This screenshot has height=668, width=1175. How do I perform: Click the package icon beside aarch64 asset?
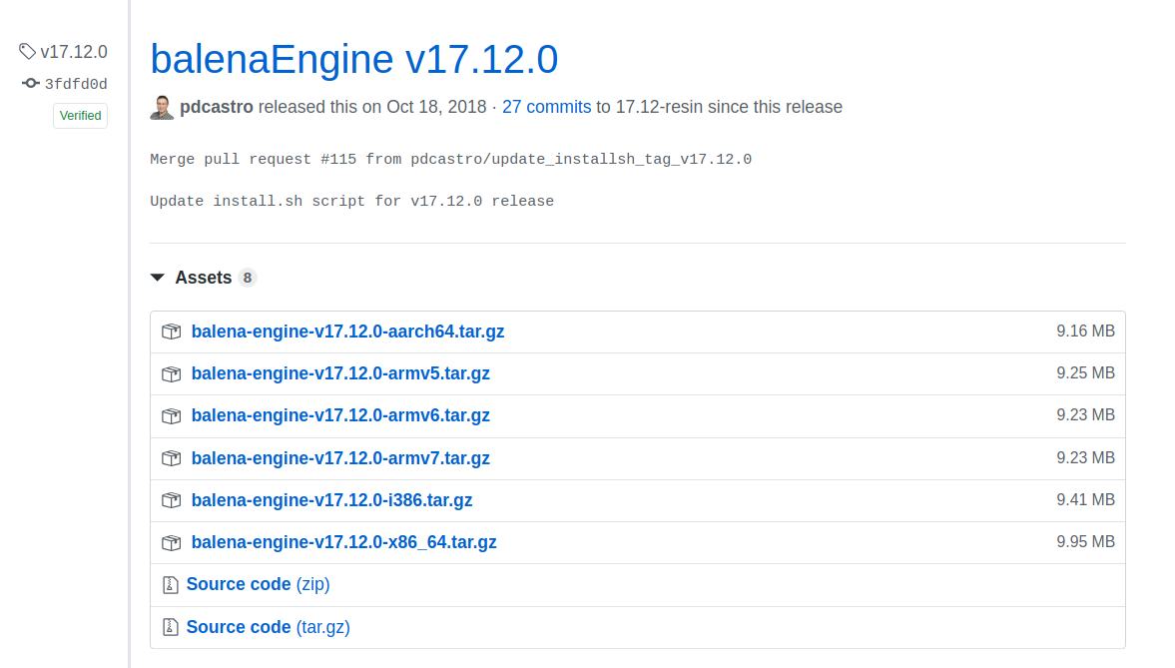[x=171, y=331]
